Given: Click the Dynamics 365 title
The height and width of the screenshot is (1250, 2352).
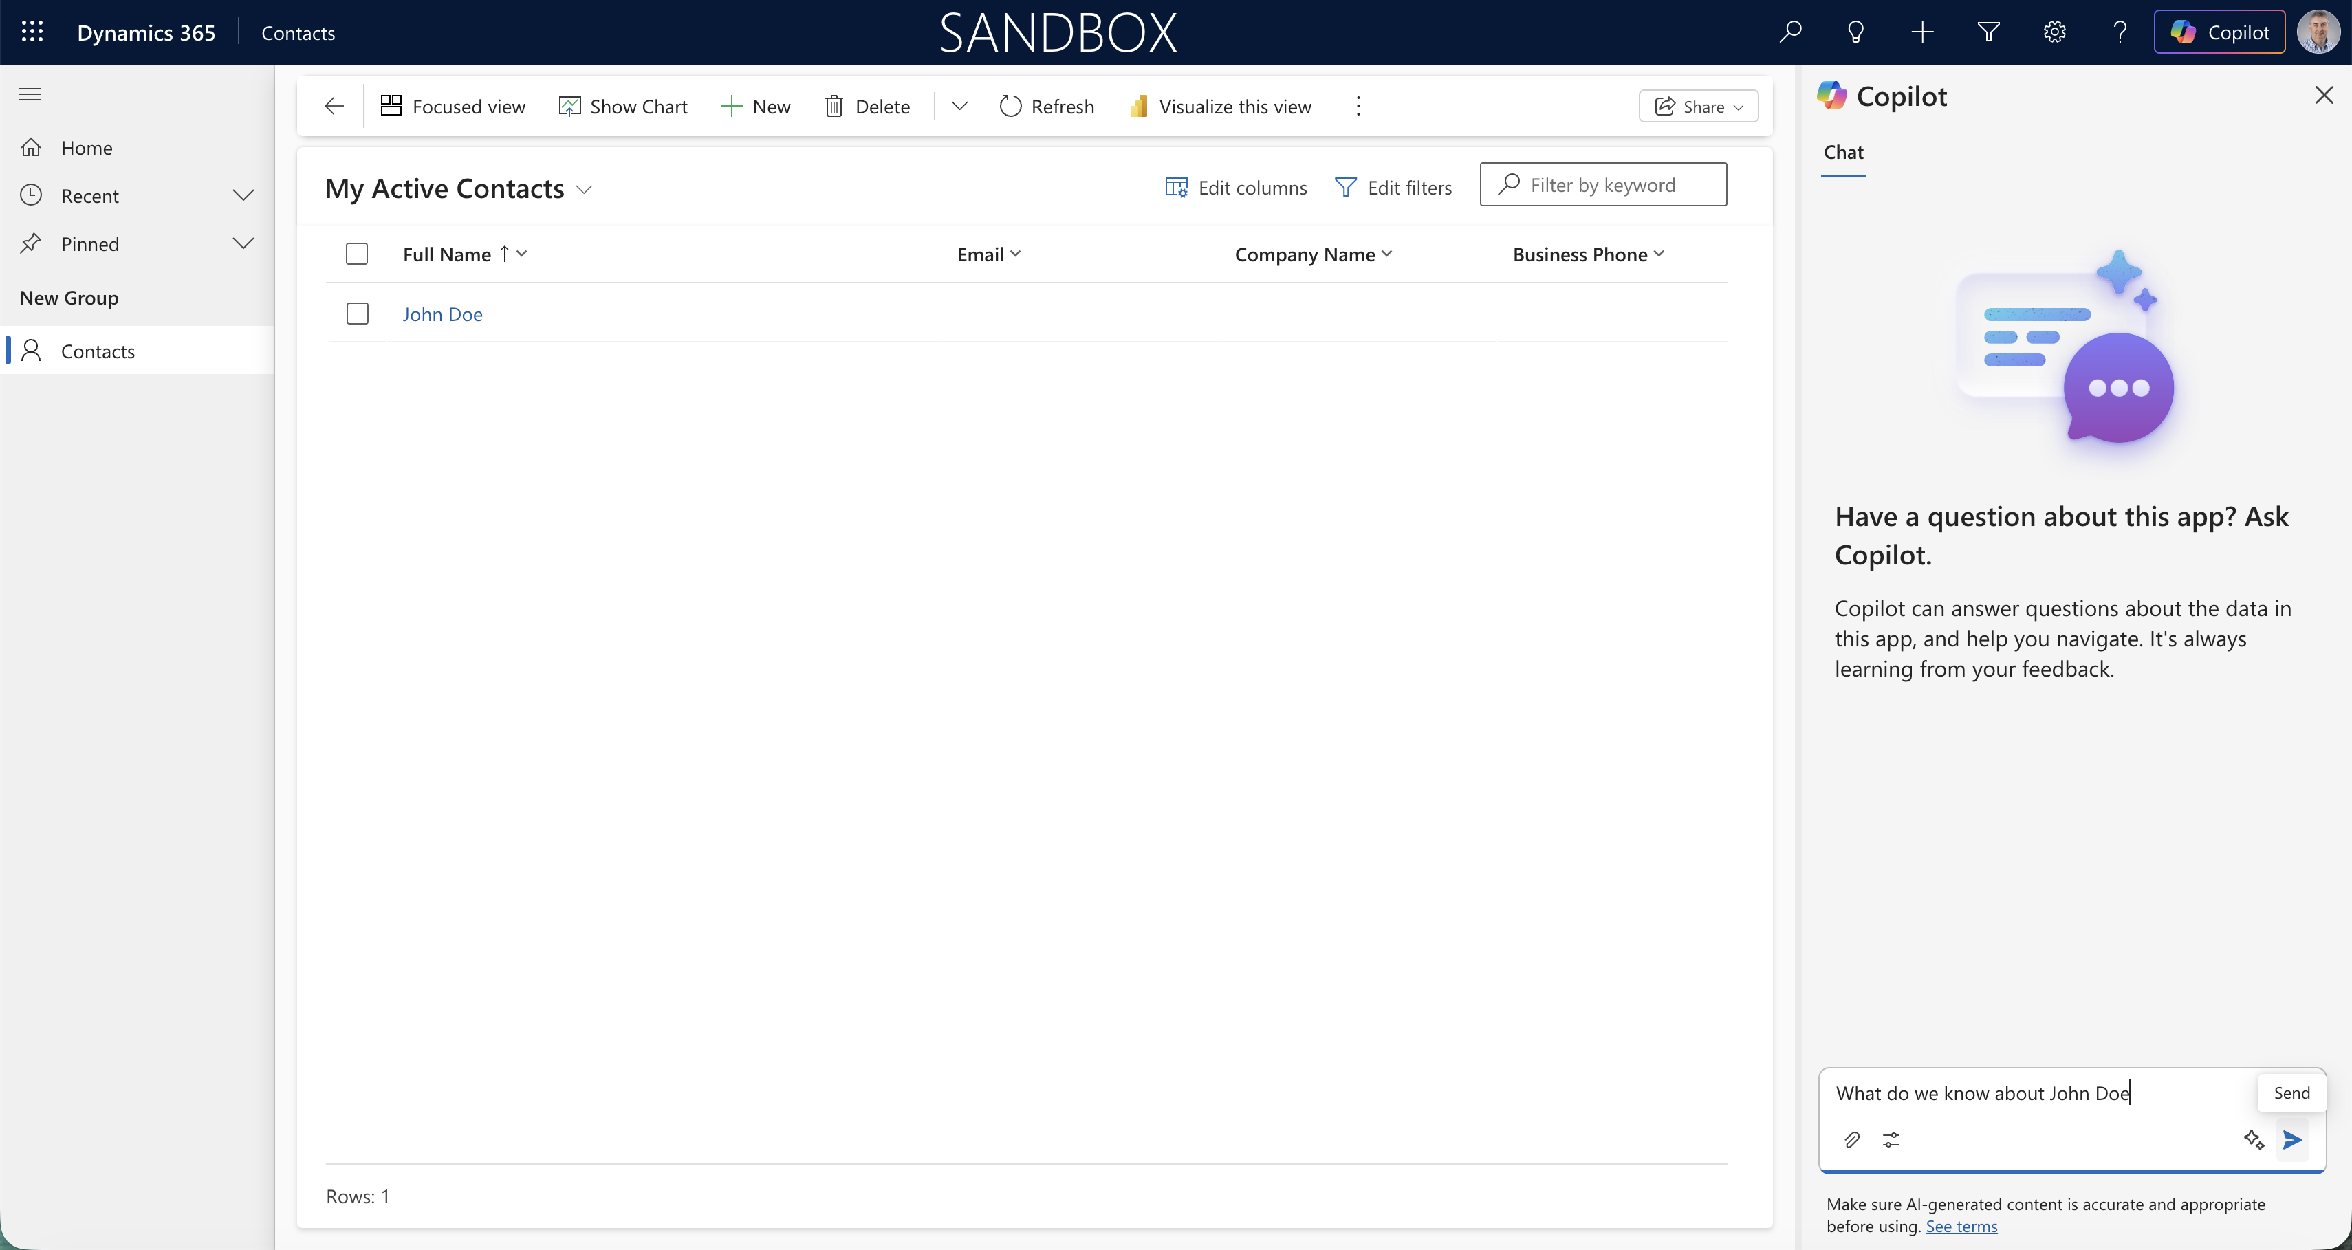Looking at the screenshot, I should pos(146,32).
